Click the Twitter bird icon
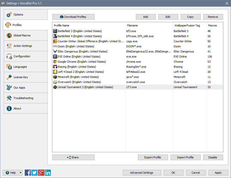 click(34, 173)
